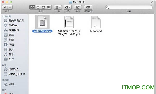Viewport: 156px width, 94px height.
Task: Switch to column view mode
Action: (43, 7)
